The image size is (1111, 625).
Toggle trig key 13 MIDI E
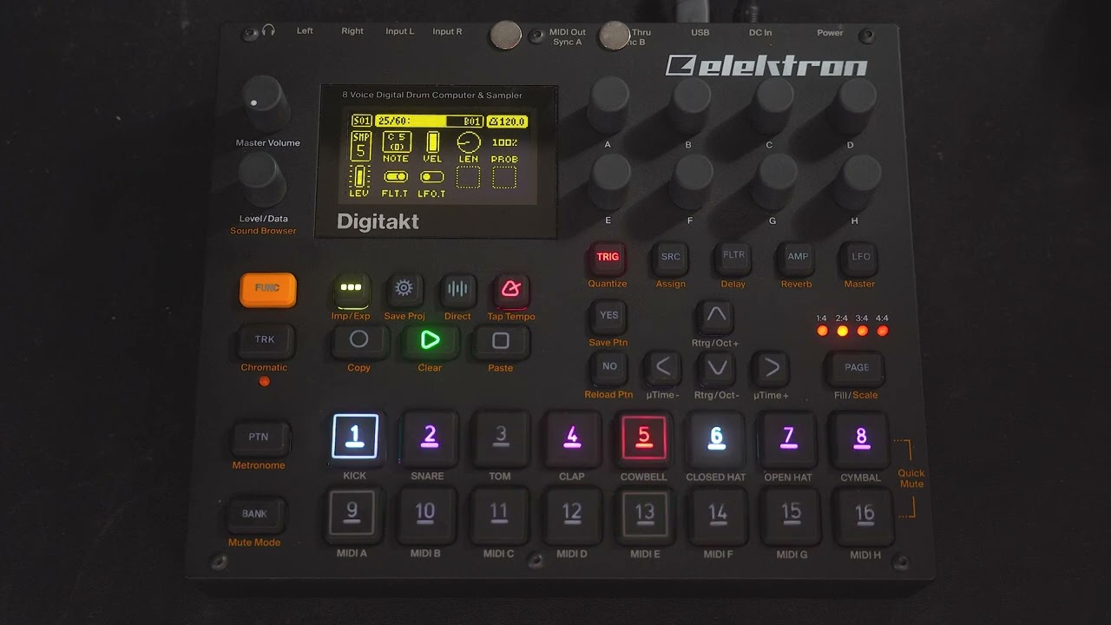[x=644, y=514]
